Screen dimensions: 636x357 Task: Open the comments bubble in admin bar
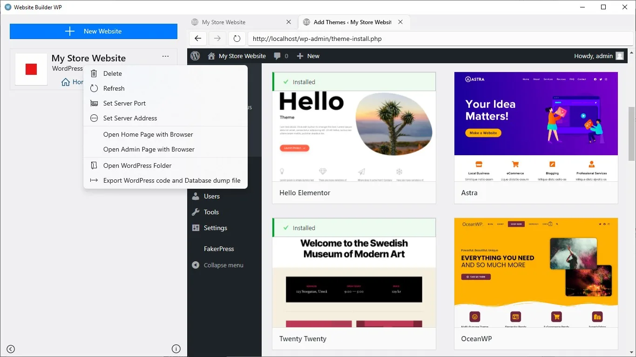pos(281,56)
